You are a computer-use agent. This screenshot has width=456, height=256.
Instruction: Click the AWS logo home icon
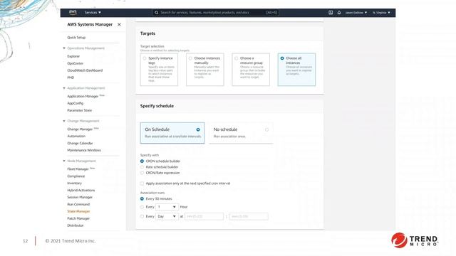click(73, 13)
